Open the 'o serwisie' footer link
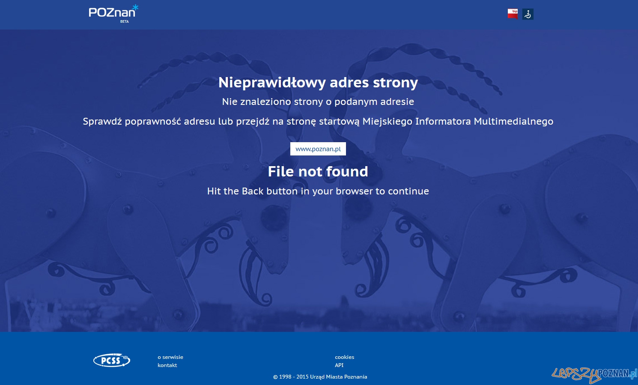The height and width of the screenshot is (385, 638). coord(170,357)
